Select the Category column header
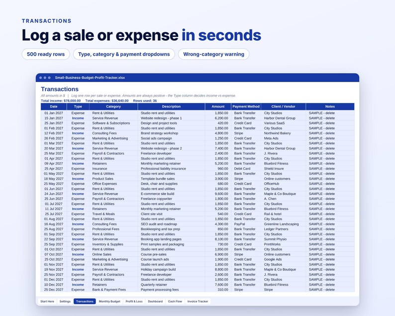The height and width of the screenshot is (316, 395). [x=113, y=106]
